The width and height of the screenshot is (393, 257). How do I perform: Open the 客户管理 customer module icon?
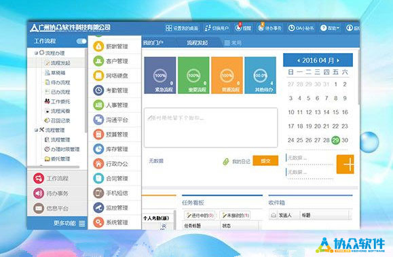tap(98, 61)
